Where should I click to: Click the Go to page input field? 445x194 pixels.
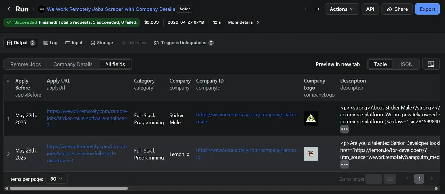point(373,179)
